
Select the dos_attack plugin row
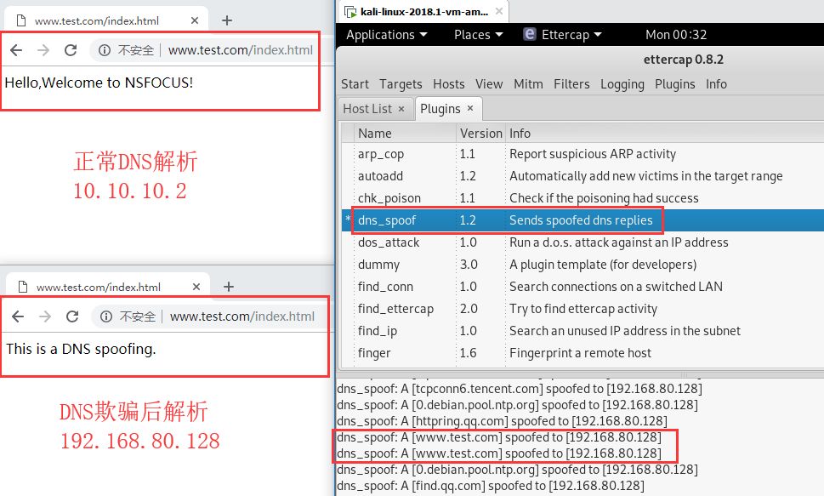(582, 242)
